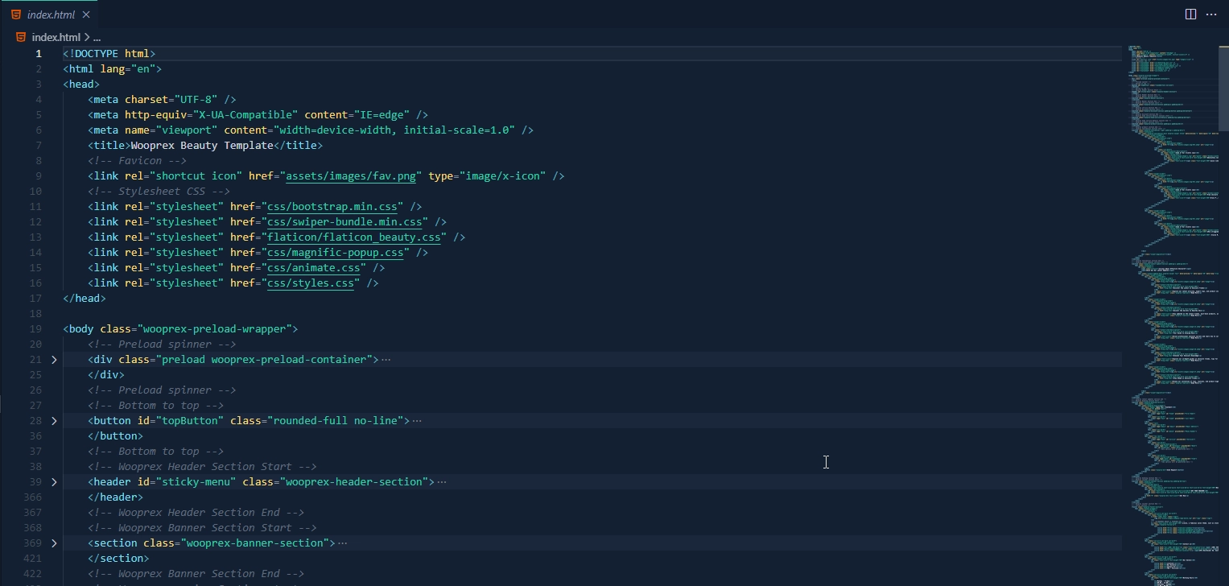Open the More Actions ellipsis menu
Screen dimensions: 1229x586
1211,14
